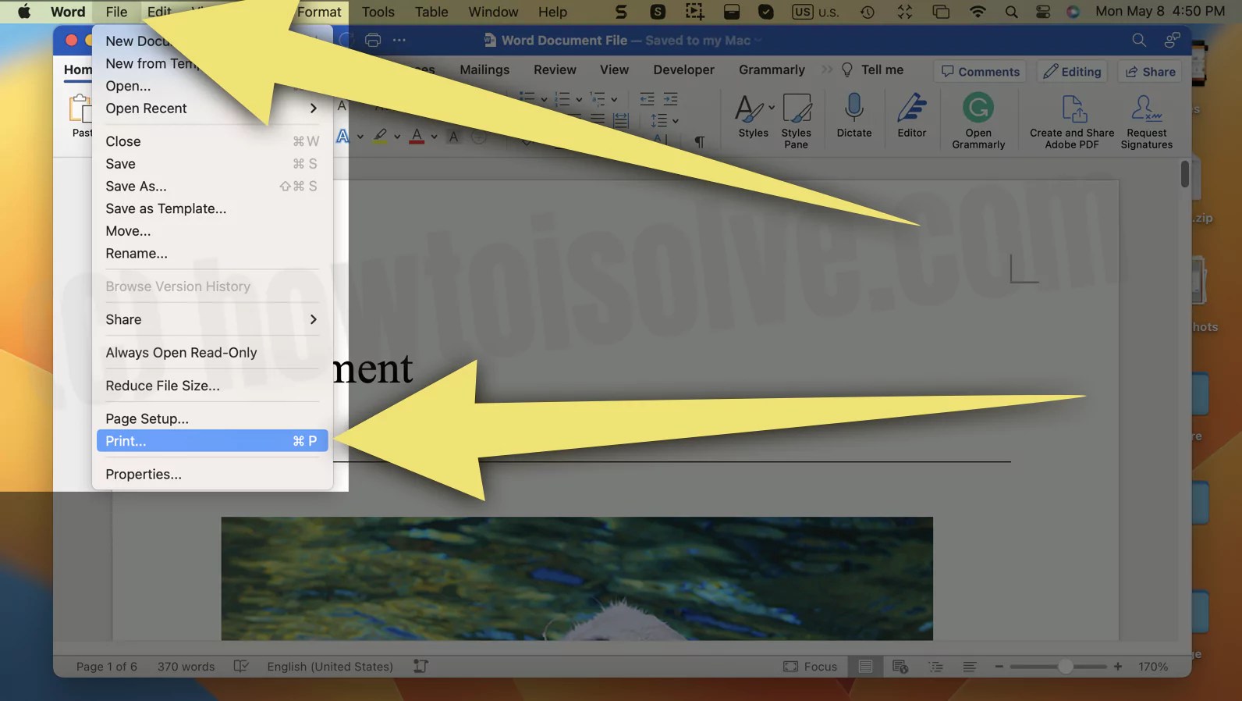This screenshot has height=701, width=1242.
Task: Toggle character shading A button
Action: click(454, 137)
